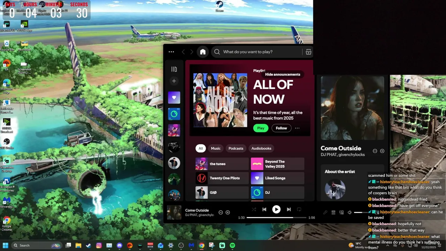Select the Podcasts filter chip
The image size is (446, 251).
tap(236, 149)
